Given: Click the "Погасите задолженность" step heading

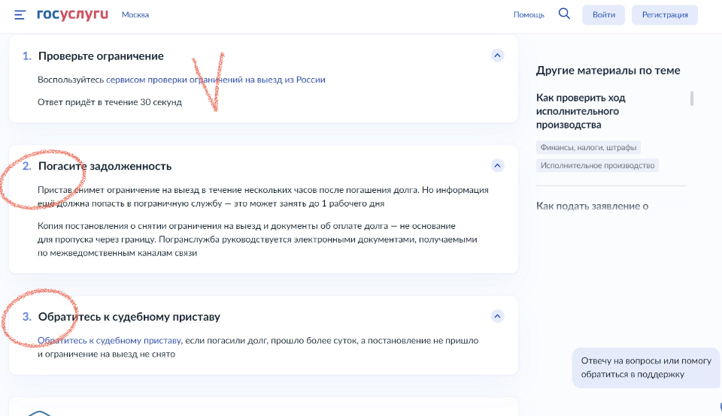Looking at the screenshot, I should click(x=105, y=166).
